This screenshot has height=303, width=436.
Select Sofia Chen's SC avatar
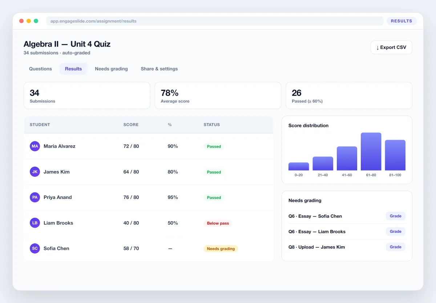click(x=35, y=248)
